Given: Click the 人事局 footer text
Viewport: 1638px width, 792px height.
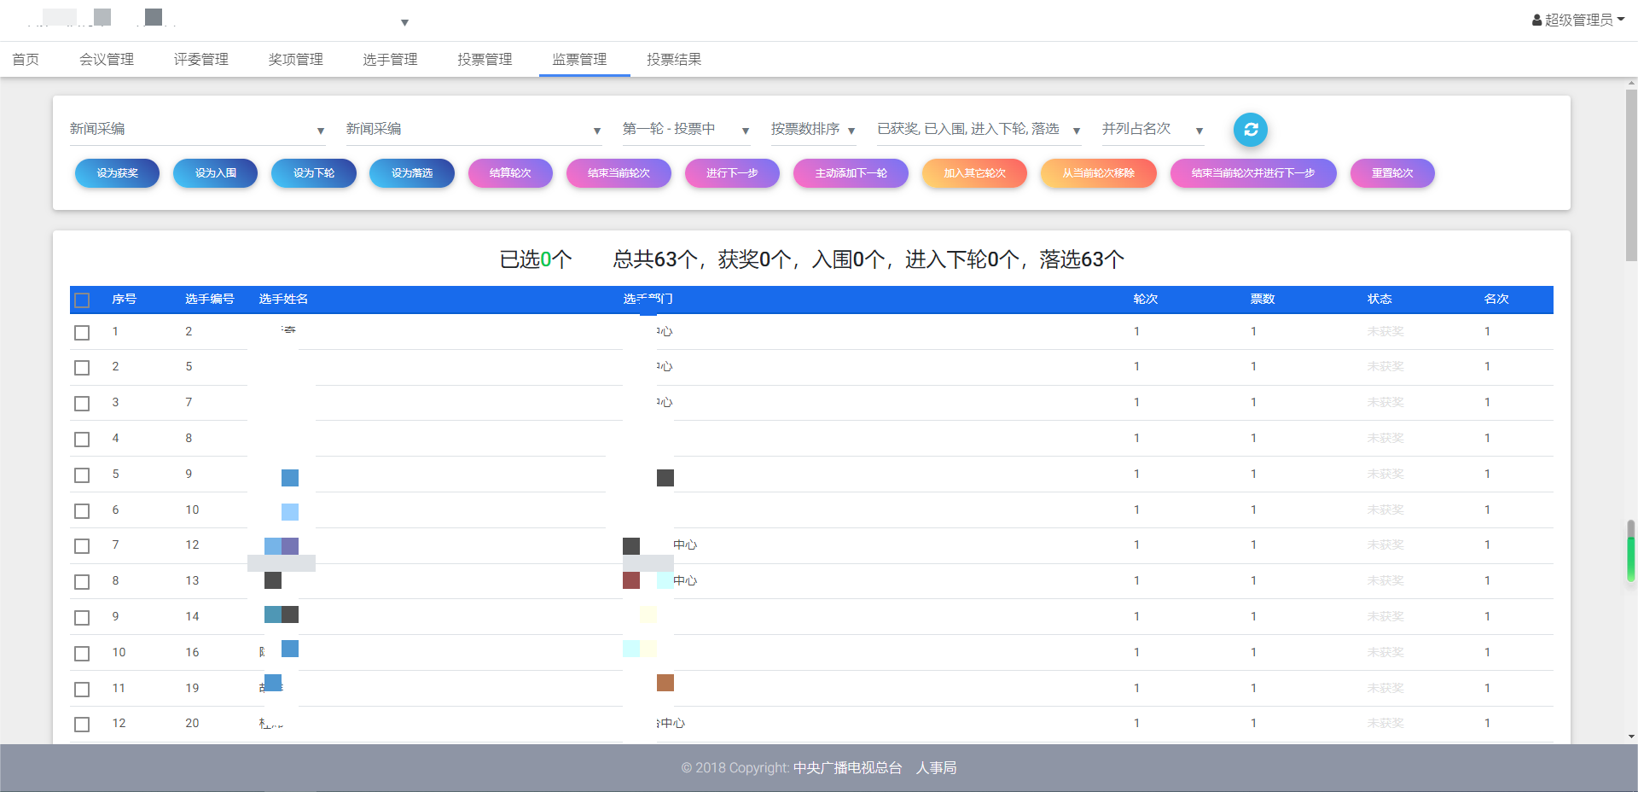Looking at the screenshot, I should point(936,768).
